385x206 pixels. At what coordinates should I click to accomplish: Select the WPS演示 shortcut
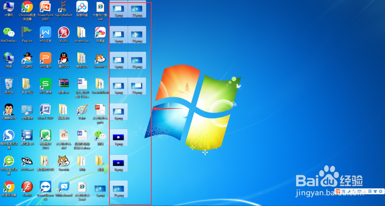coord(45,60)
